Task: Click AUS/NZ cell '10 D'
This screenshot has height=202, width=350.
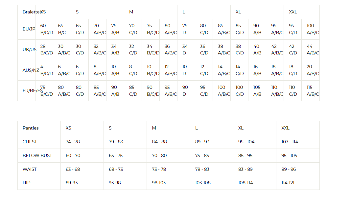Action: (x=186, y=70)
